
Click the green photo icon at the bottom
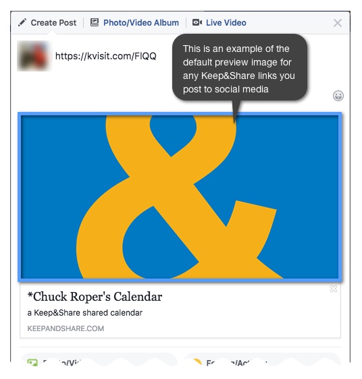pos(32,362)
